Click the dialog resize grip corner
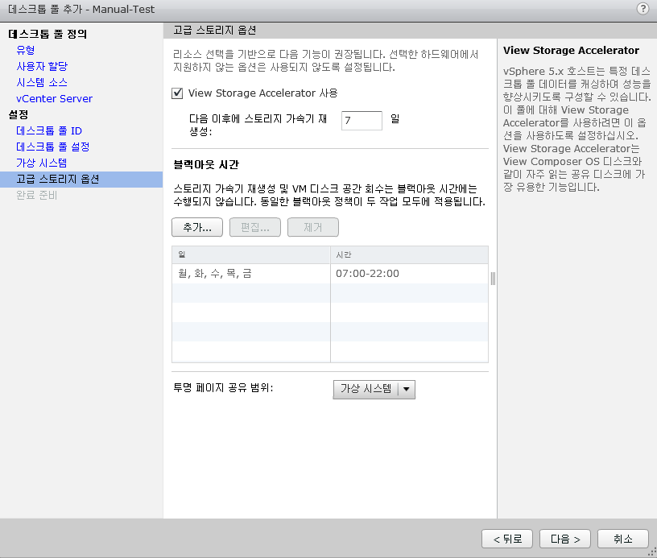Viewport: 657px width, 558px height. [653, 554]
